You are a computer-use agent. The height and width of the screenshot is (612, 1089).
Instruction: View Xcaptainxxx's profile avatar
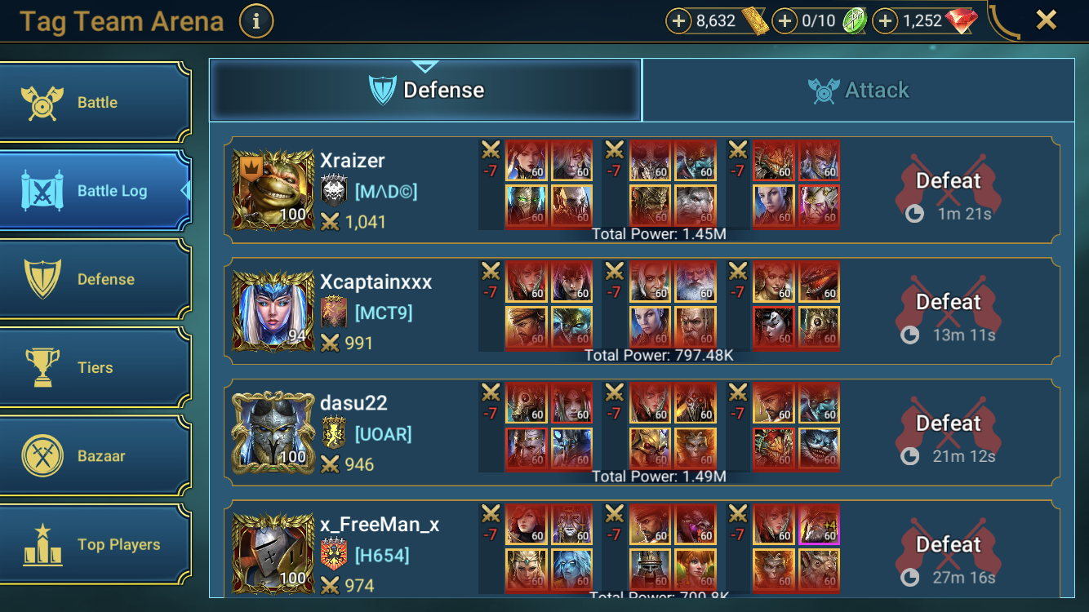pyautogui.click(x=273, y=312)
